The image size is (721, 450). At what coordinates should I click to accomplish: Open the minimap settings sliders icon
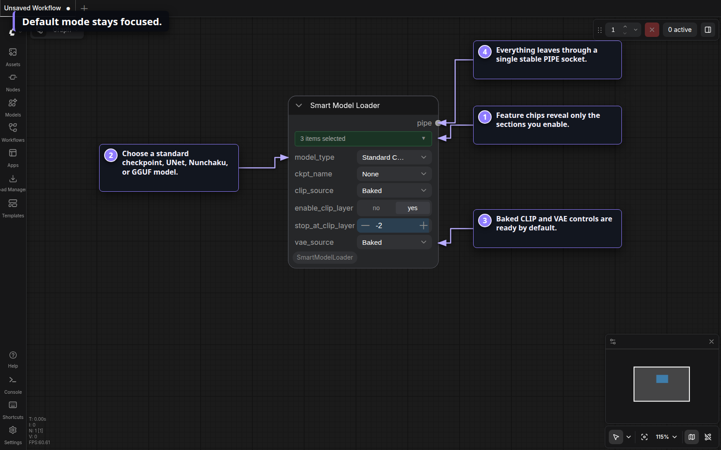[613, 342]
